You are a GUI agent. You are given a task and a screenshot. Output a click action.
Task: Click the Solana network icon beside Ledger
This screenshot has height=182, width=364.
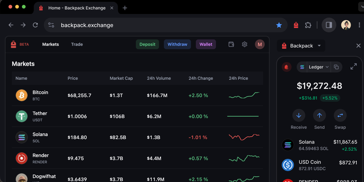coord(302,67)
